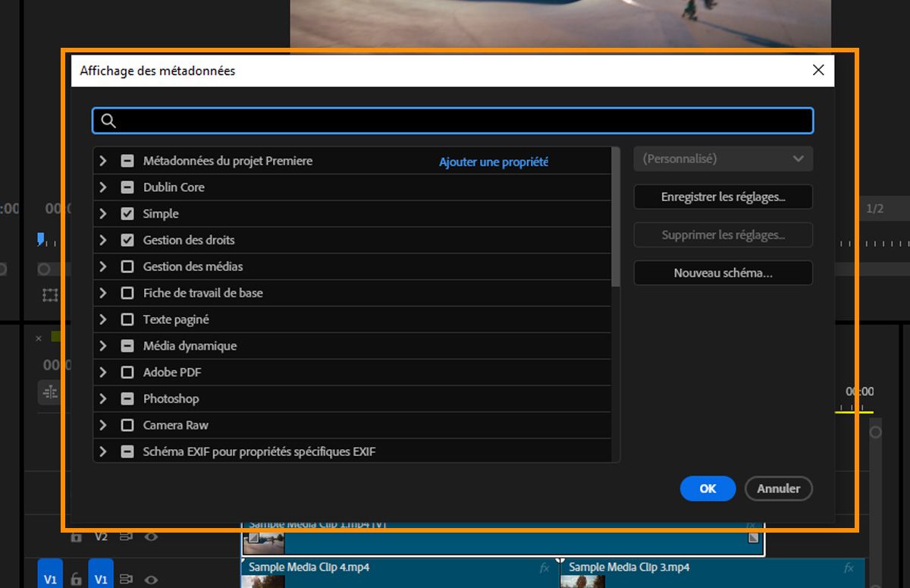Click the zoom scroll handle under source monitor
The width and height of the screenshot is (910, 588).
coord(44,269)
